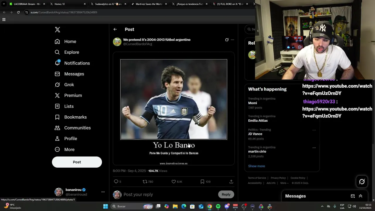This screenshot has height=211, width=375.
Task: Open Spotify from the taskbar
Action: (x=218, y=206)
